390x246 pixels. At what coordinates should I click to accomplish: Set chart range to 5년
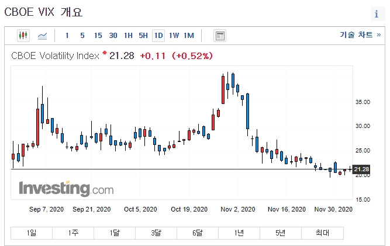[x=281, y=233]
